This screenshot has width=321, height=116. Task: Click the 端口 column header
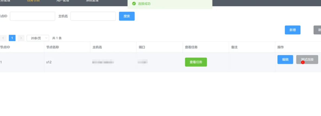pos(142,47)
